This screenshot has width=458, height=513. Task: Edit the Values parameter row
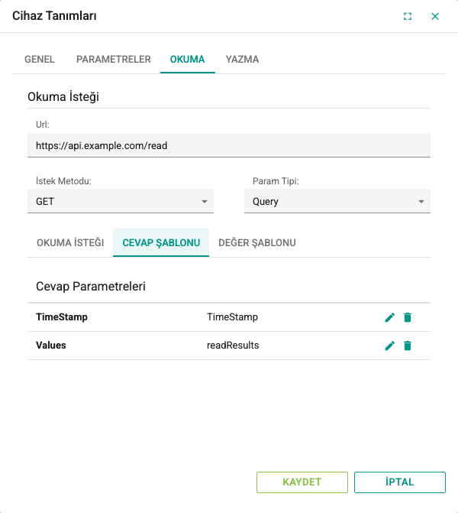390,346
